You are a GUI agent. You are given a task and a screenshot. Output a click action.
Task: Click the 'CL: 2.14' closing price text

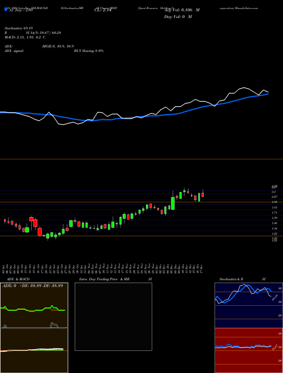102,10
